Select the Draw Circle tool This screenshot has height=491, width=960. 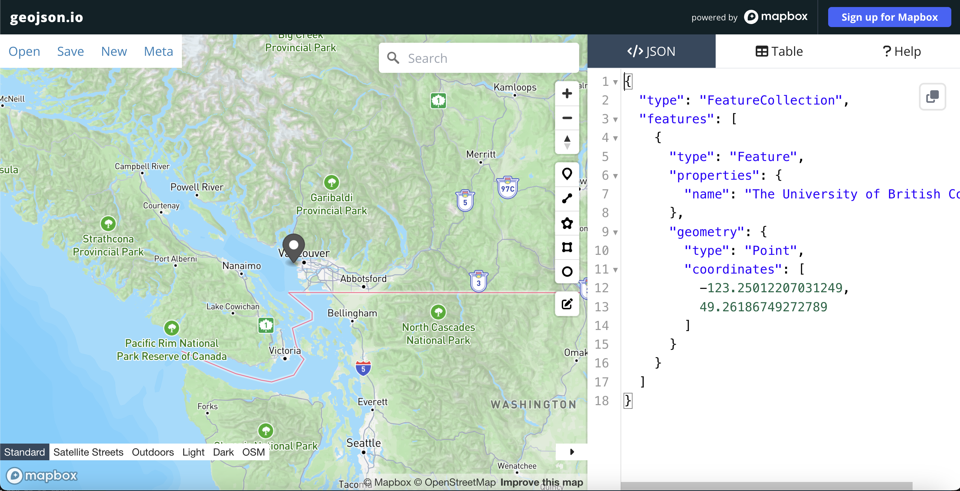pos(567,272)
